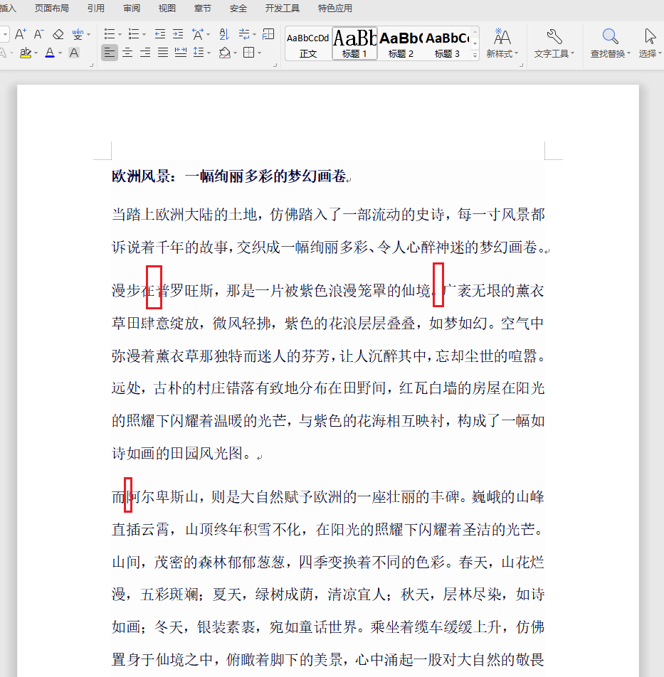664x677 pixels.
Task: Select the Increase Font Size icon
Action: coord(20,34)
